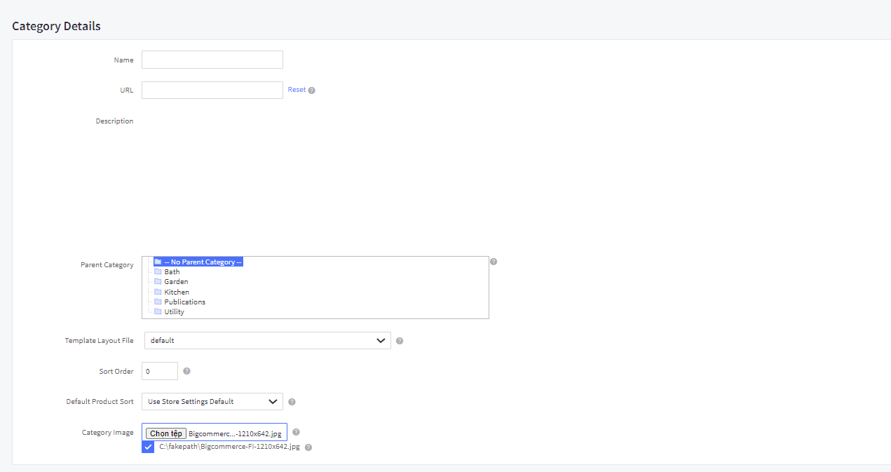
Task: Click help icon beside Category Image file chooser
Action: pyautogui.click(x=296, y=433)
